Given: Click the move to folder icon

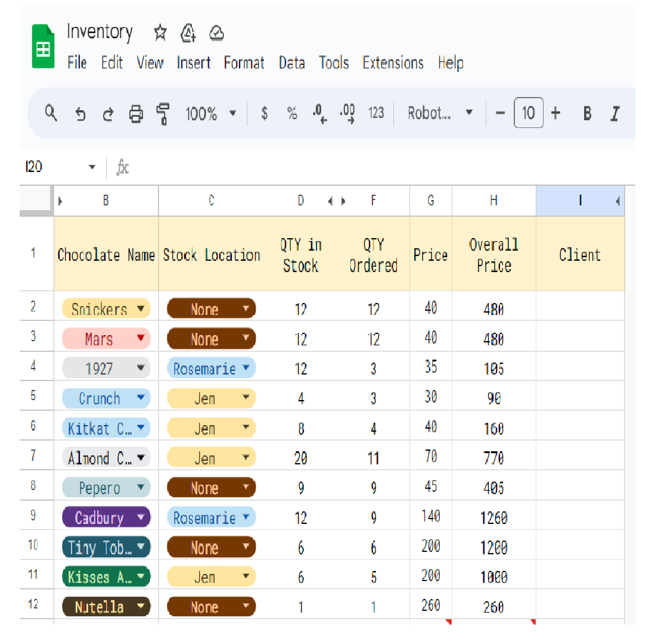Looking at the screenshot, I should click(188, 33).
